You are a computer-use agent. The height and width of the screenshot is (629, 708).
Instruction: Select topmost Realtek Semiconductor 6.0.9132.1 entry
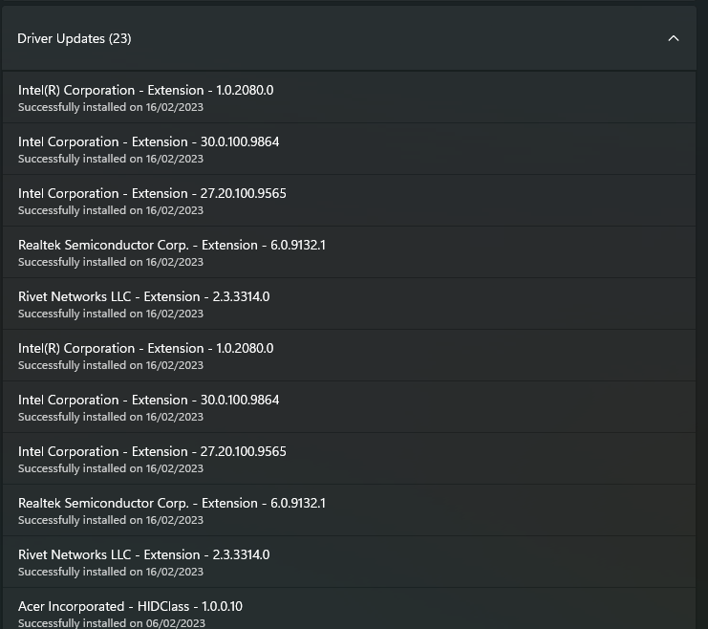click(349, 251)
